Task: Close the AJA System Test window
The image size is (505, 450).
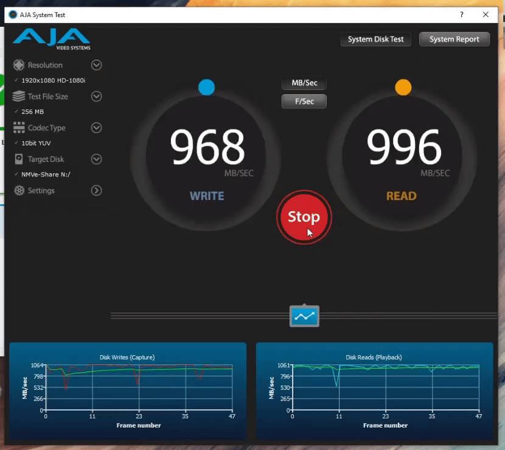Action: click(x=486, y=15)
